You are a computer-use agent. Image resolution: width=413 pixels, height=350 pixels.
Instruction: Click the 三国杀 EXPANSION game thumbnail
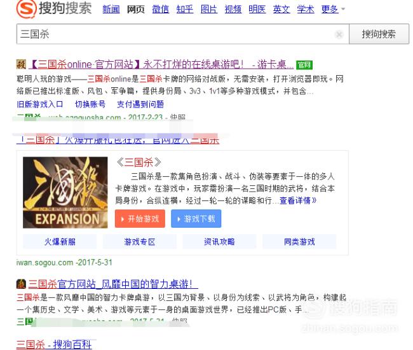pyautogui.click(x=65, y=193)
